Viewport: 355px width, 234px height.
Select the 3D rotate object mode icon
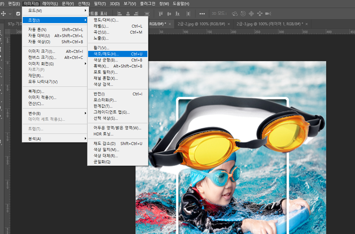pos(235,14)
